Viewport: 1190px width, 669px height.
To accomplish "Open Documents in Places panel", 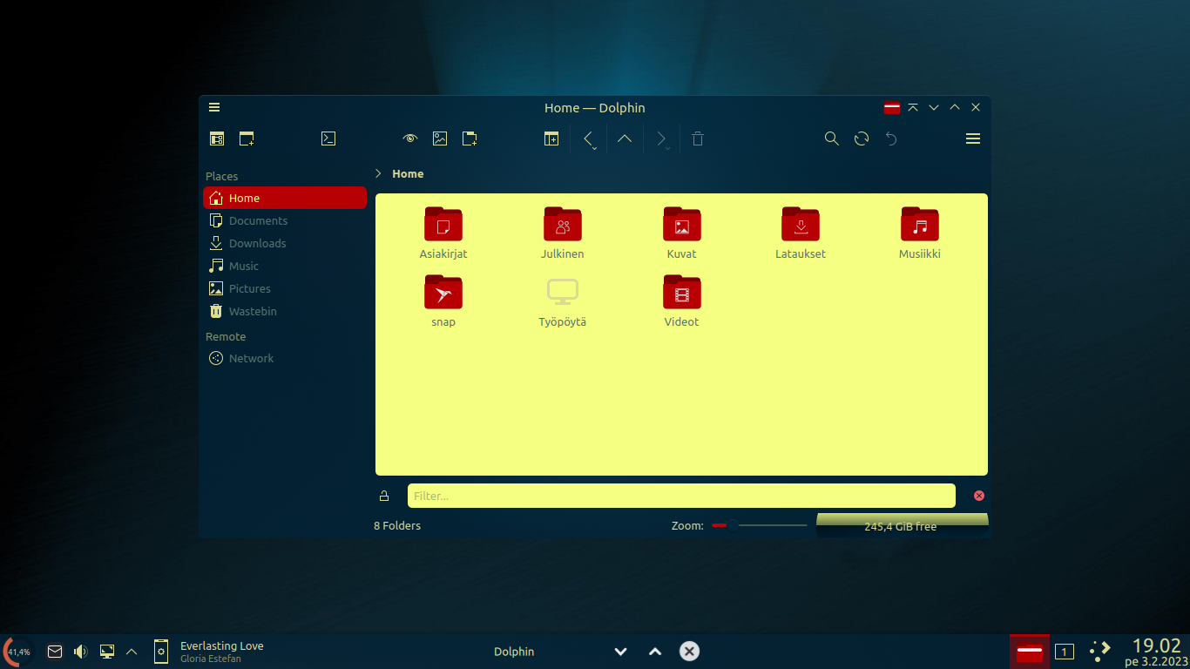I will point(285,220).
